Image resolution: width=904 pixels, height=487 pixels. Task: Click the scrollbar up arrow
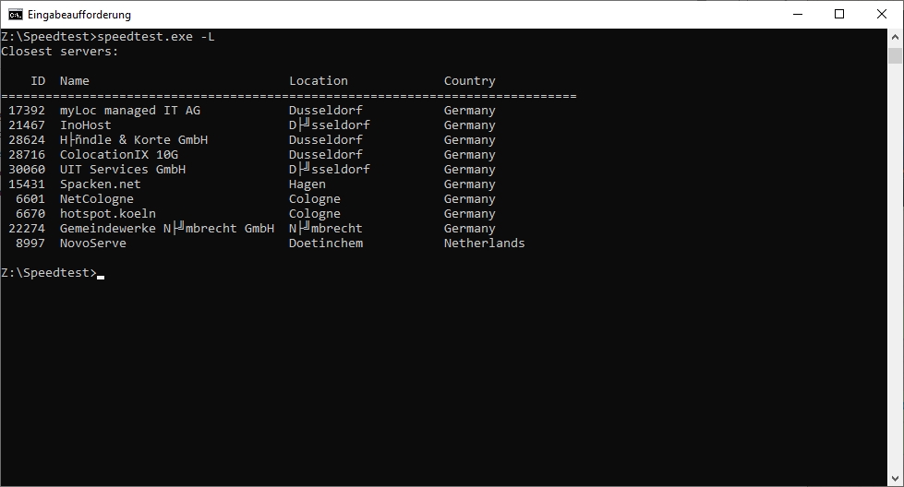[895, 37]
